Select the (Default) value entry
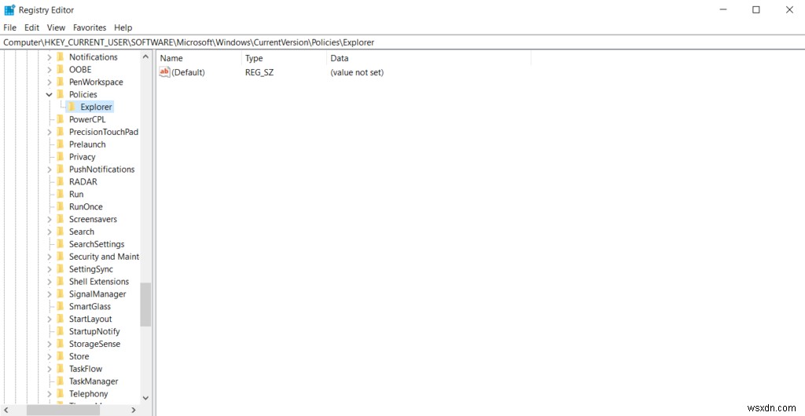This screenshot has width=805, height=416. (188, 73)
